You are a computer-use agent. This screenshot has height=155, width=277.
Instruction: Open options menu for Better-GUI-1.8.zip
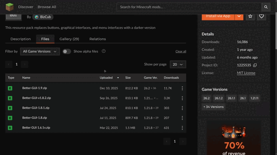point(182,118)
